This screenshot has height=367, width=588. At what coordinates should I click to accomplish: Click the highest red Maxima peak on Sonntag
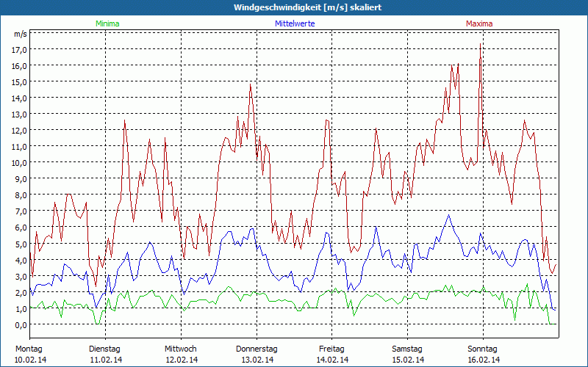pyautogui.click(x=481, y=44)
